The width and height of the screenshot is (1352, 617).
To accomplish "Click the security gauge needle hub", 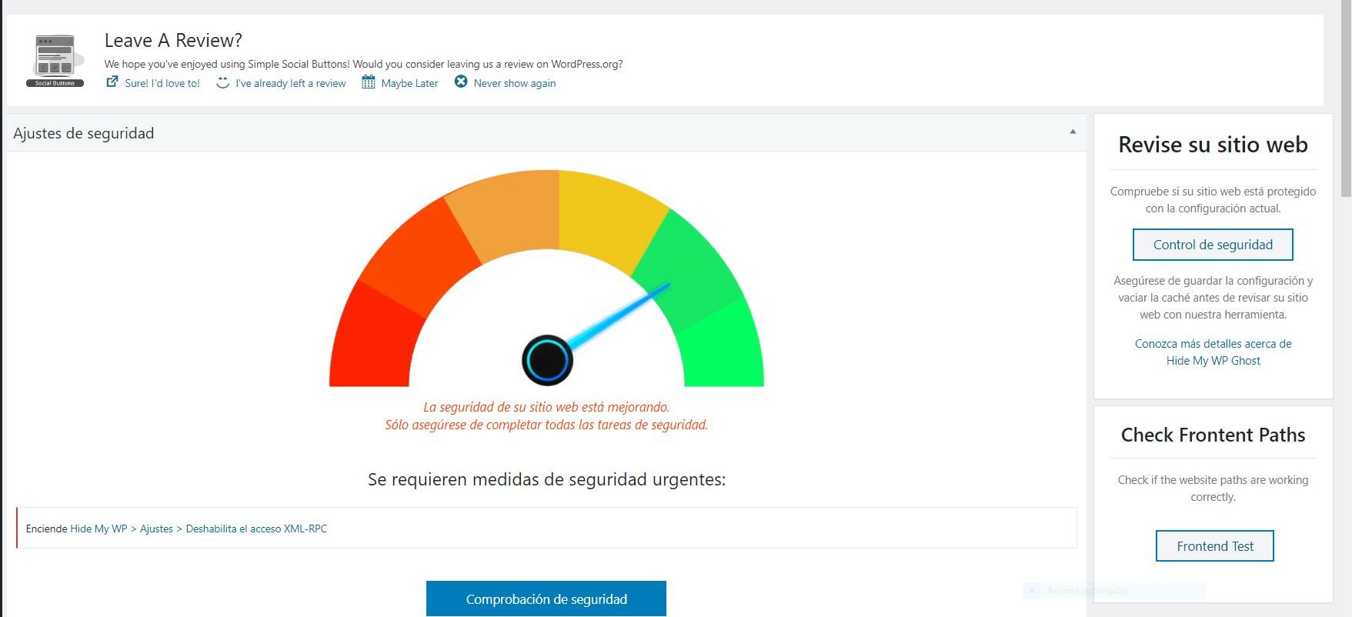I will (547, 360).
